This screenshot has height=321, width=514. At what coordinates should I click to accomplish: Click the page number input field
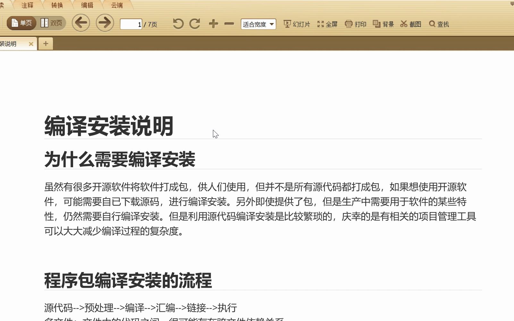[131, 24]
